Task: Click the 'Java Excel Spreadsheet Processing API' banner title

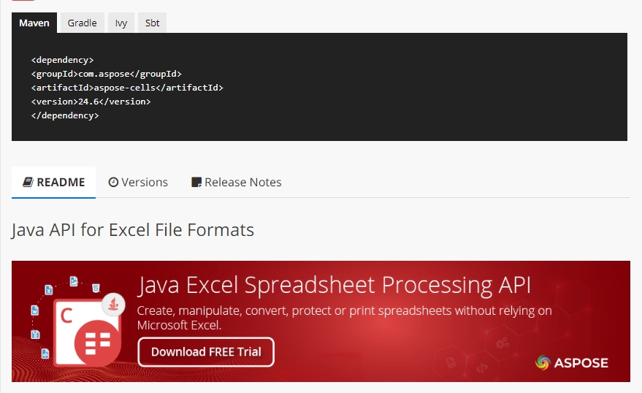Action: coord(334,284)
